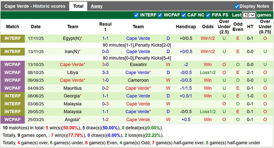This screenshot has width=274, height=148.
Task: Toggle the Display Notes checkbox
Action: [x=237, y=6]
